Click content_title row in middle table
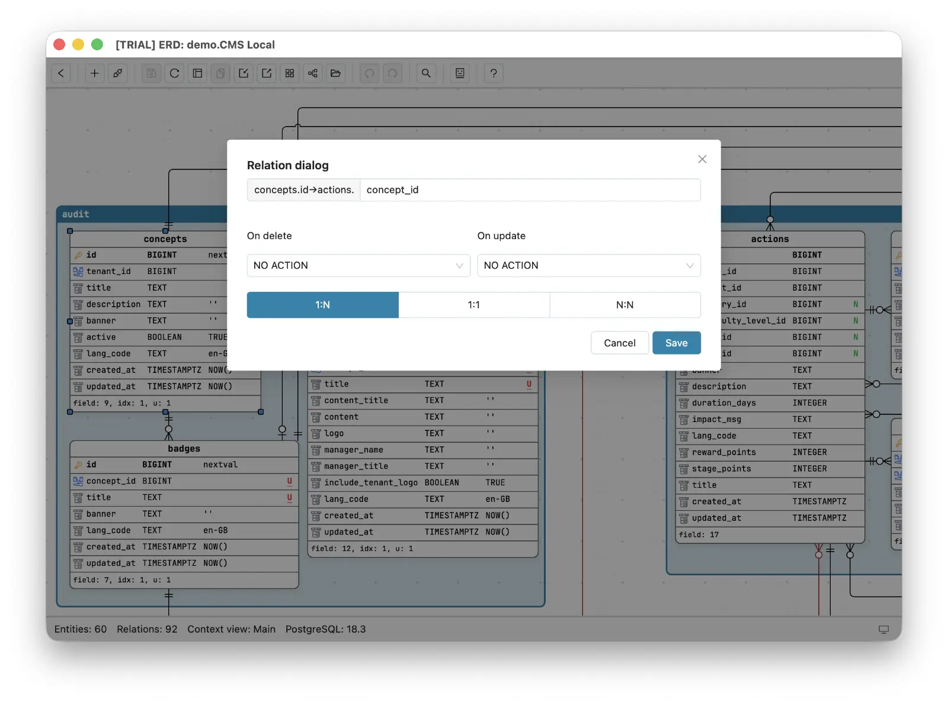This screenshot has width=948, height=702. point(423,401)
